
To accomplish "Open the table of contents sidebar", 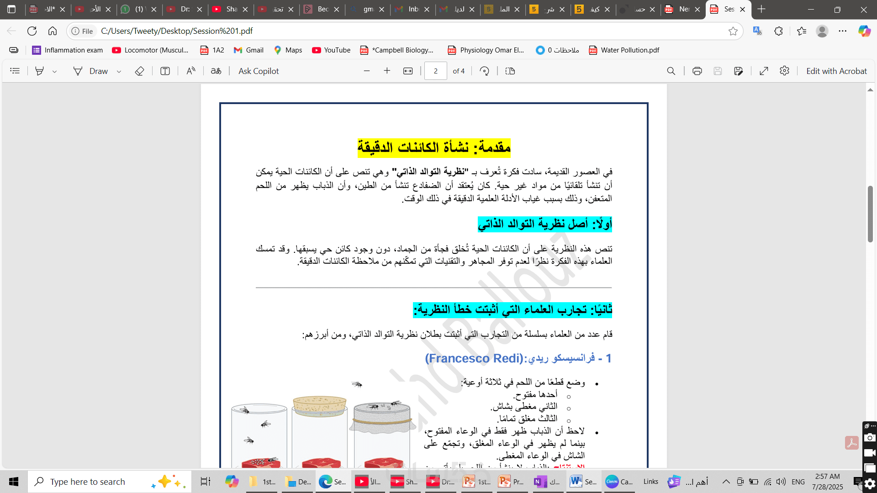I will point(15,71).
